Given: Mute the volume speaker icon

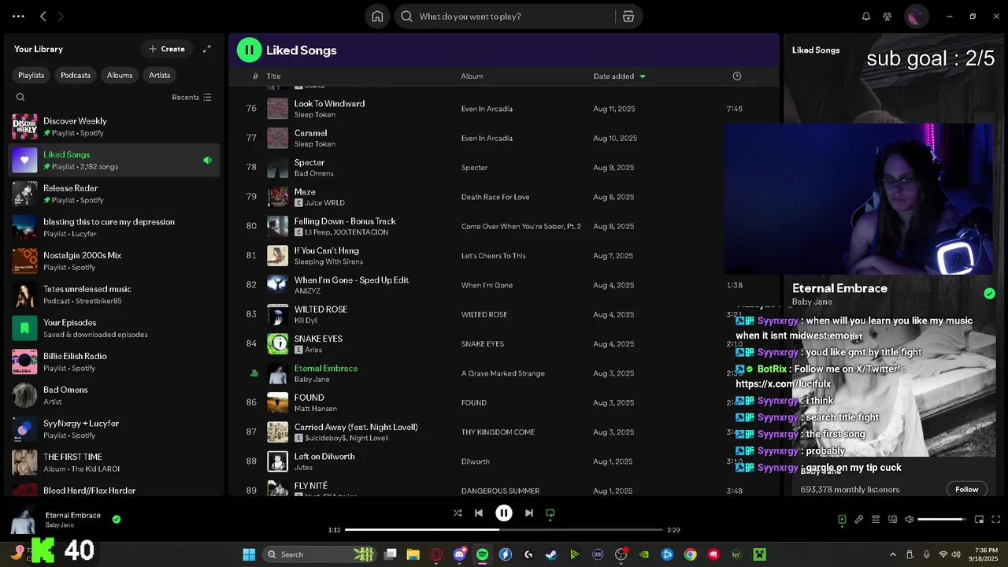Looking at the screenshot, I should tap(909, 520).
